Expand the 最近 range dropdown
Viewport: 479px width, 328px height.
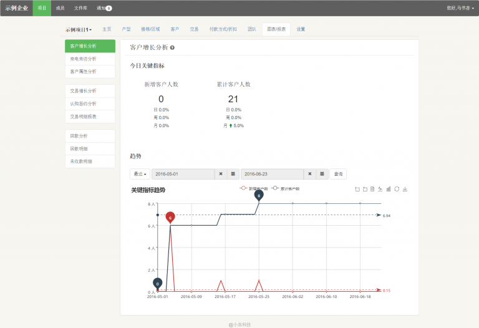point(139,174)
